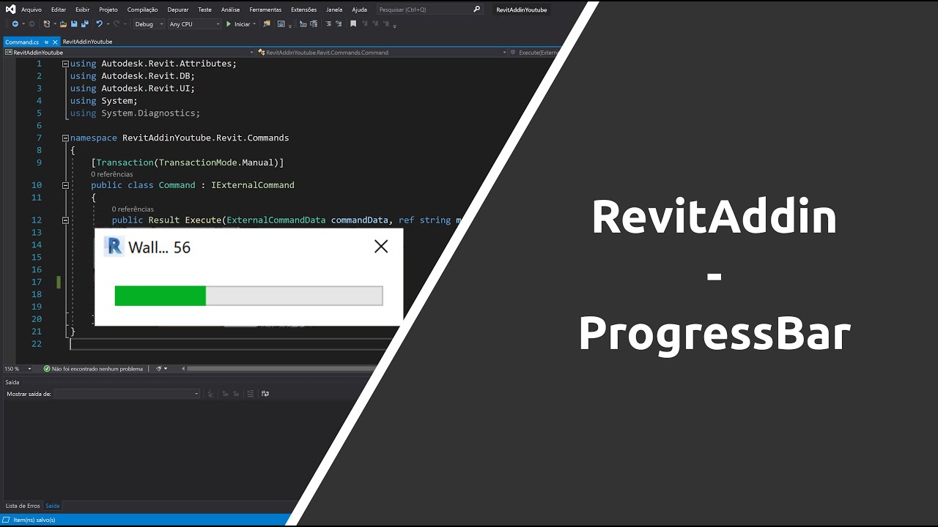Open the Debug configuration dropdown
Image resolution: width=938 pixels, height=527 pixels.
click(149, 24)
